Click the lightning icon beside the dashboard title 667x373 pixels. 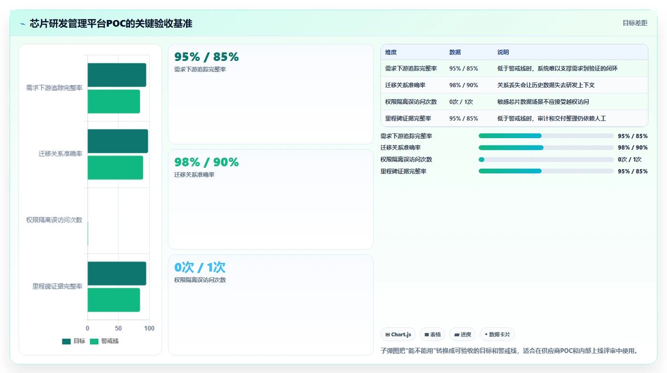(x=23, y=24)
